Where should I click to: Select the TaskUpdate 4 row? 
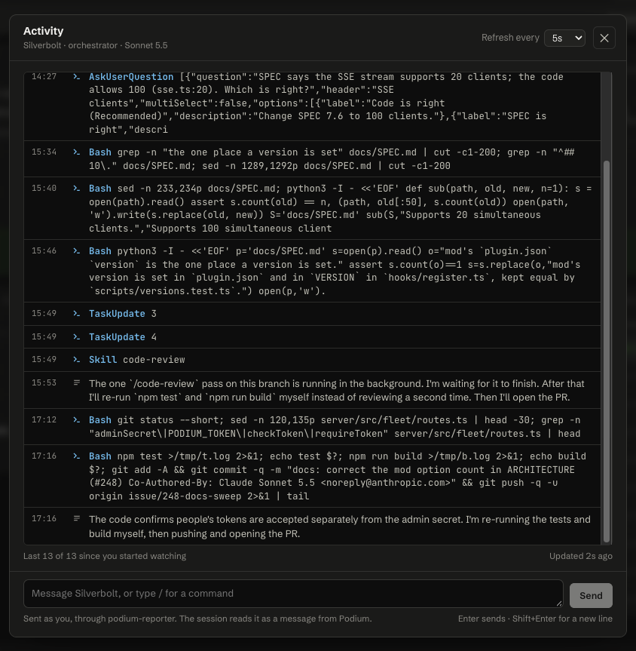(x=312, y=336)
